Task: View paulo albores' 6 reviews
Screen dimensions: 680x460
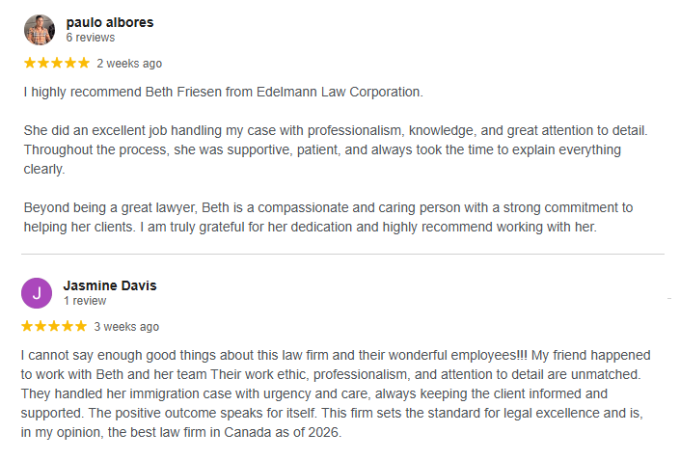Action: (x=90, y=38)
